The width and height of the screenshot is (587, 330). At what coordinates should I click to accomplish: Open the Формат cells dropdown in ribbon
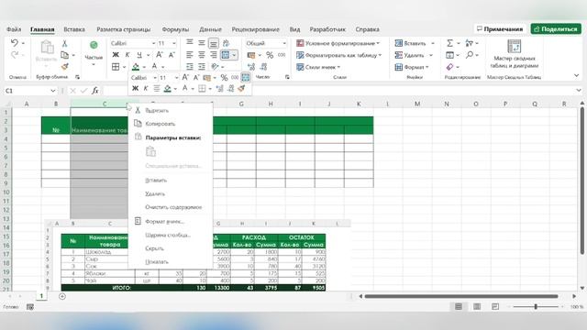point(412,67)
